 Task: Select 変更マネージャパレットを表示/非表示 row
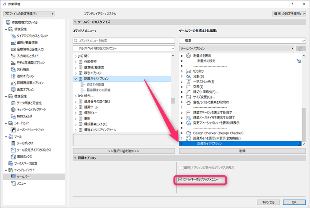pos(240,123)
